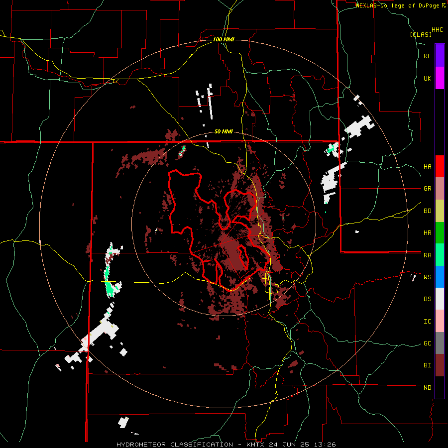Click the HA legend label

pos(427,166)
